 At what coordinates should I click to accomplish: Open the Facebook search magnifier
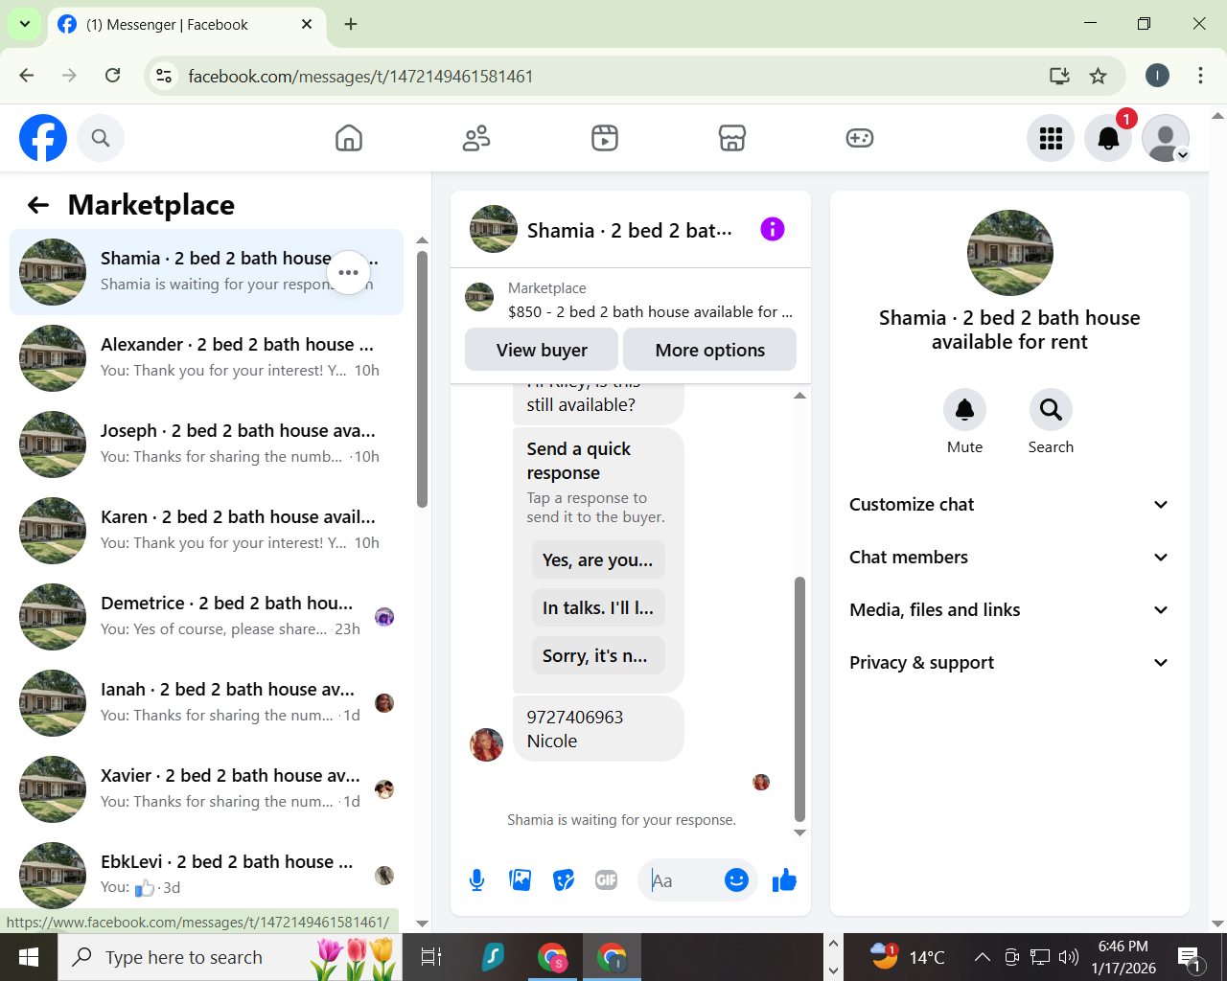coord(101,138)
